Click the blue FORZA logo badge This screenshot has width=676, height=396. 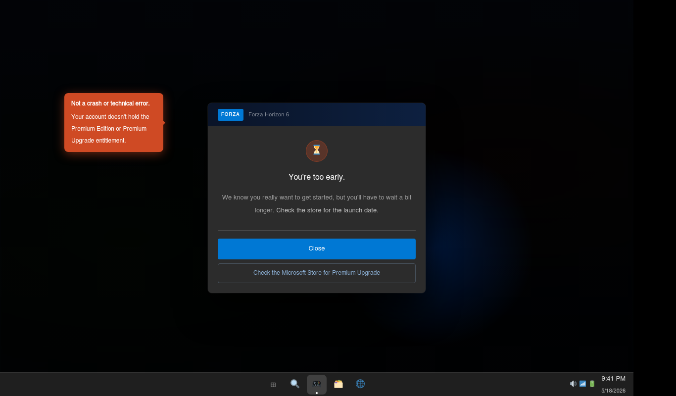click(231, 114)
